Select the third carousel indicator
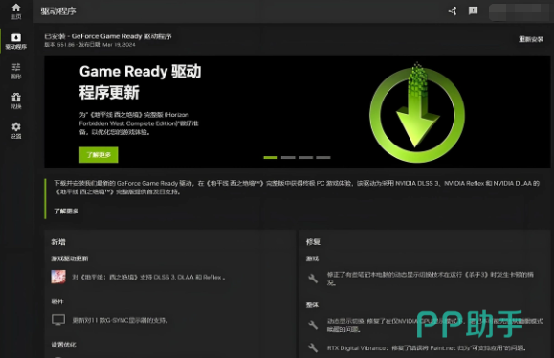554x358 pixels. pyautogui.click(x=305, y=157)
